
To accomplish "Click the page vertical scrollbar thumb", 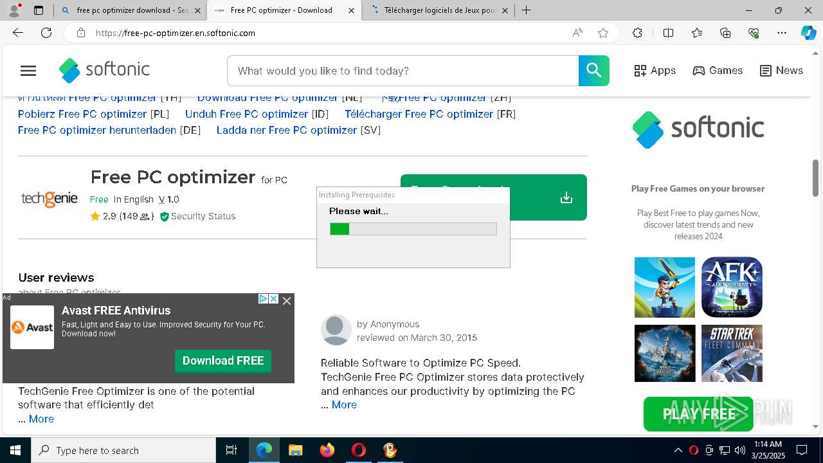I will [816, 177].
